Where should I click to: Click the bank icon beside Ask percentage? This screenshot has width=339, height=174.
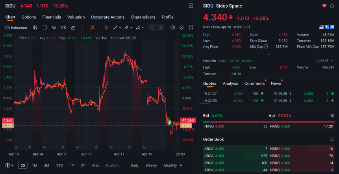(332, 116)
